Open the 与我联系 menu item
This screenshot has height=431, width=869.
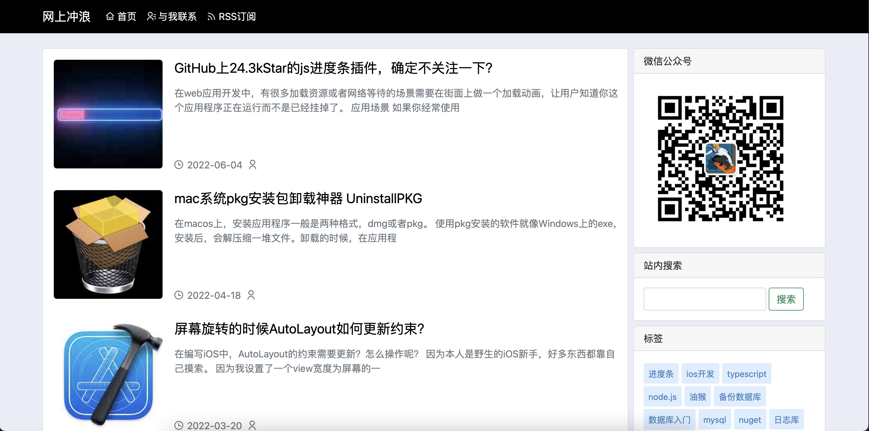177,16
